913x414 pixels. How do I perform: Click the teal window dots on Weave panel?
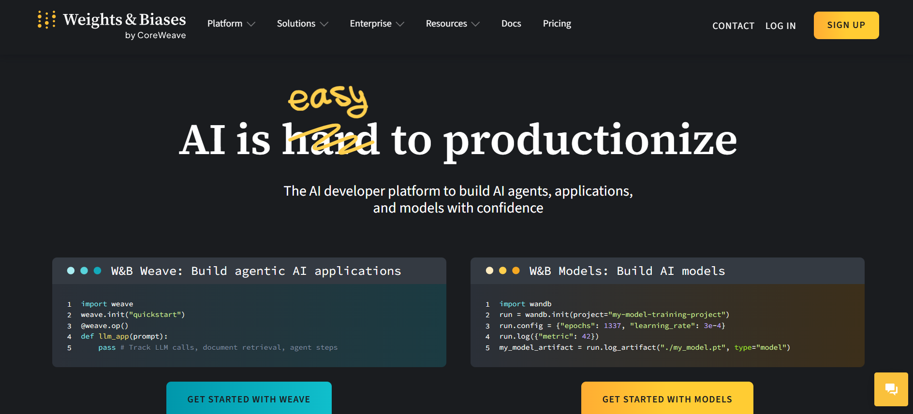(84, 271)
